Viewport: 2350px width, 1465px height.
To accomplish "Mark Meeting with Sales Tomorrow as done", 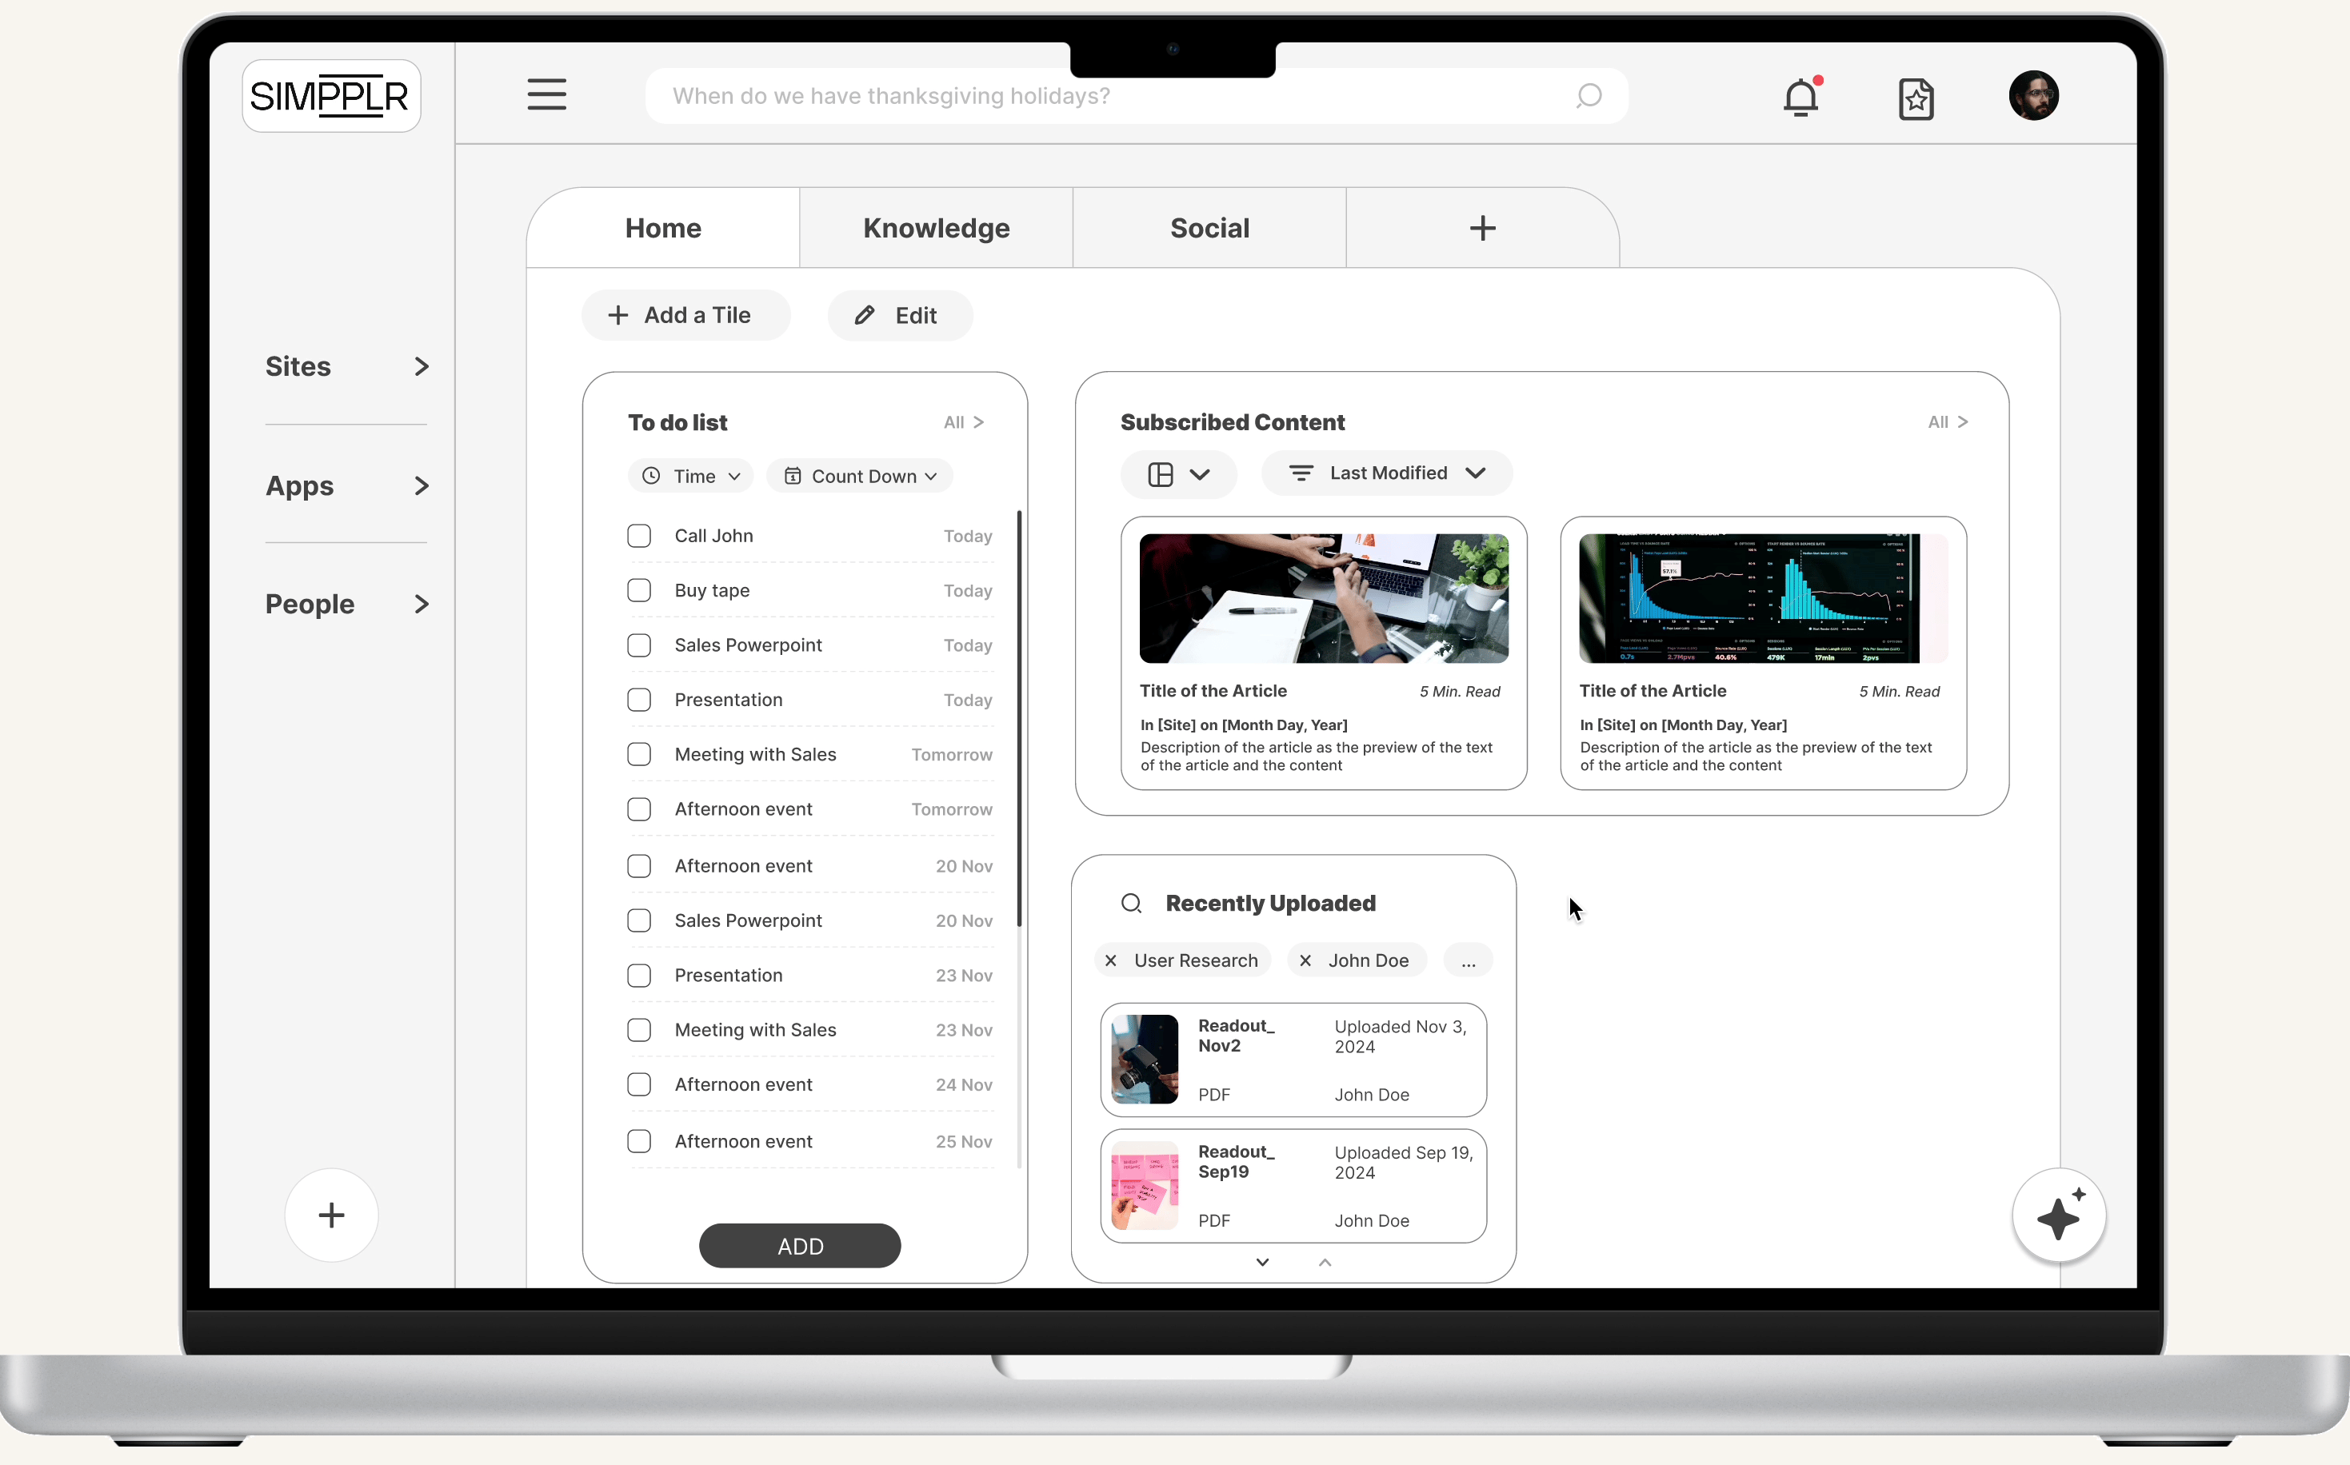I will tap(640, 754).
